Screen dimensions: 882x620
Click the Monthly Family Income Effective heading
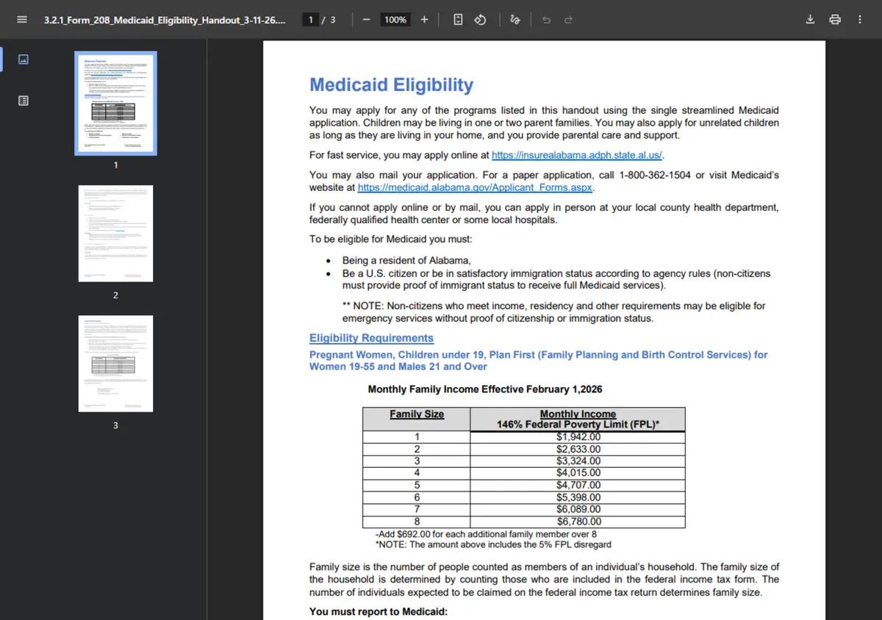click(485, 389)
